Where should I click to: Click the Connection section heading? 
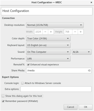(x=8, y=18)
